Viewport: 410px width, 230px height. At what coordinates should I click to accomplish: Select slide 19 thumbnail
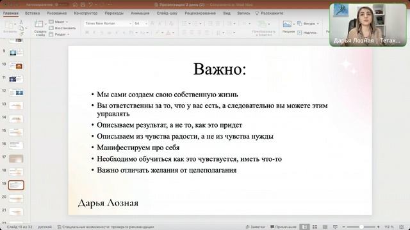(x=16, y=185)
